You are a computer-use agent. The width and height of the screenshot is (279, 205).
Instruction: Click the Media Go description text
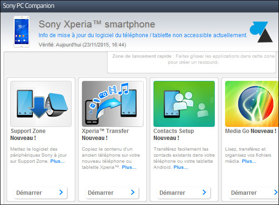click(x=248, y=155)
